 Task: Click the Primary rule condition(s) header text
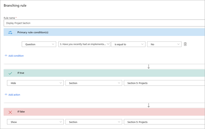(33, 32)
